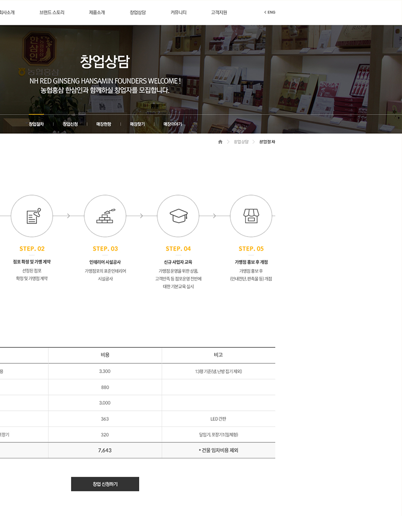Viewport: 402px width, 516px height.
Task: Click the 건물 임차비용 제외 note
Action: tap(219, 450)
